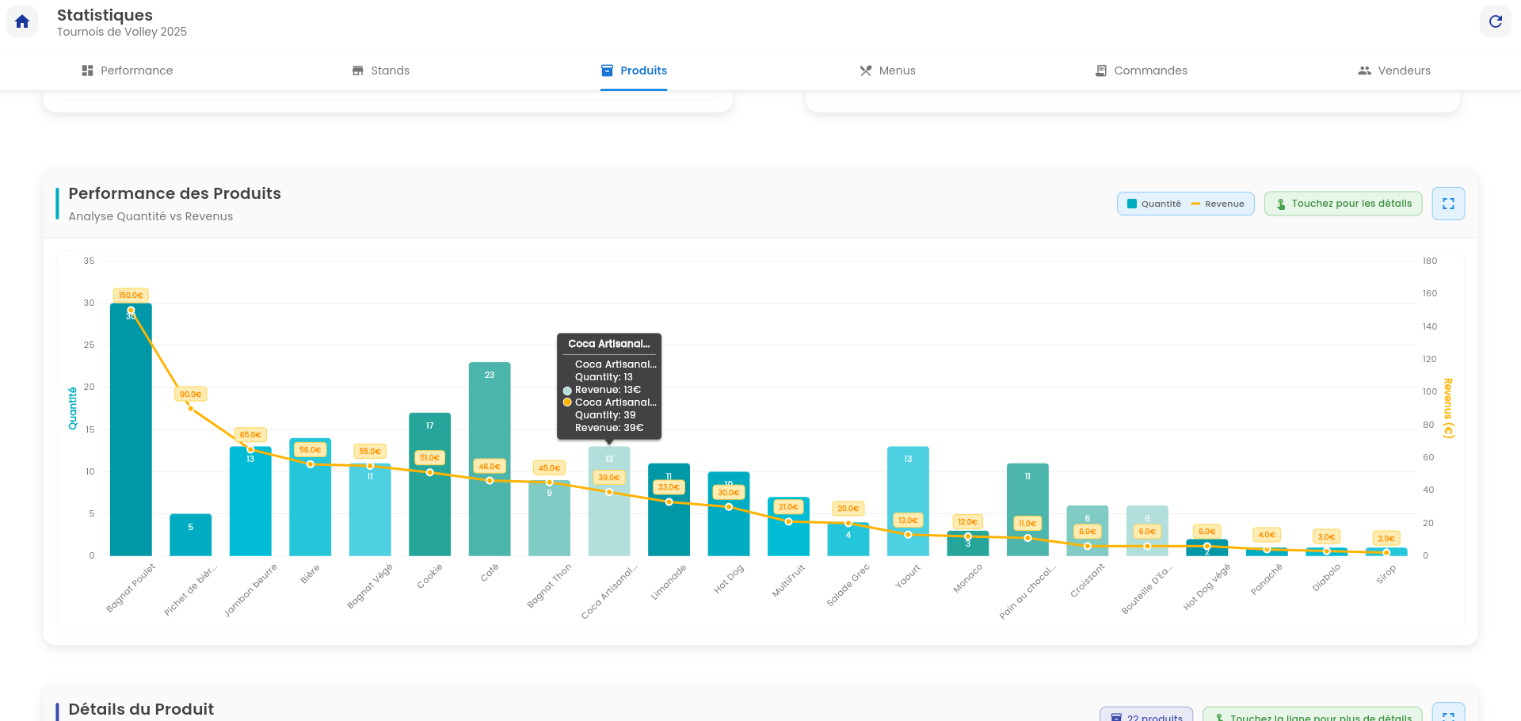The width and height of the screenshot is (1521, 721).
Task: Click the home icon button
Action: click(x=22, y=21)
